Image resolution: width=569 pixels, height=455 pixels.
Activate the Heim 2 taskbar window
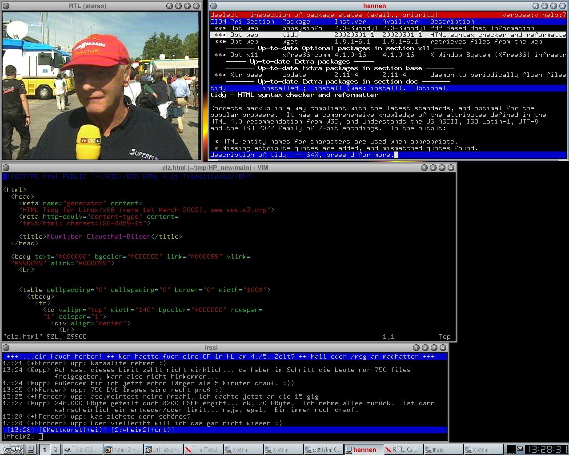[122, 449]
